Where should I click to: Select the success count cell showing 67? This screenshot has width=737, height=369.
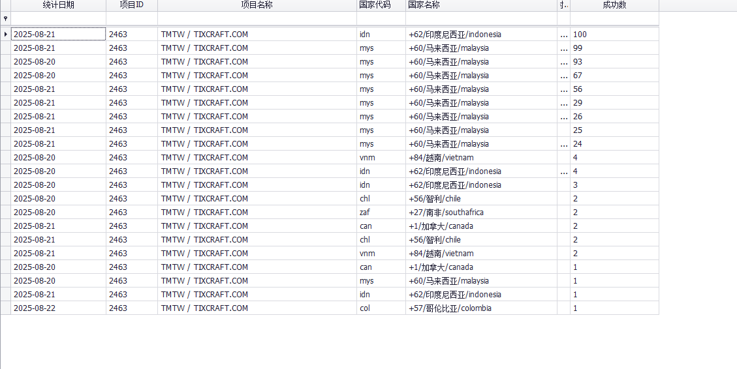pos(614,75)
